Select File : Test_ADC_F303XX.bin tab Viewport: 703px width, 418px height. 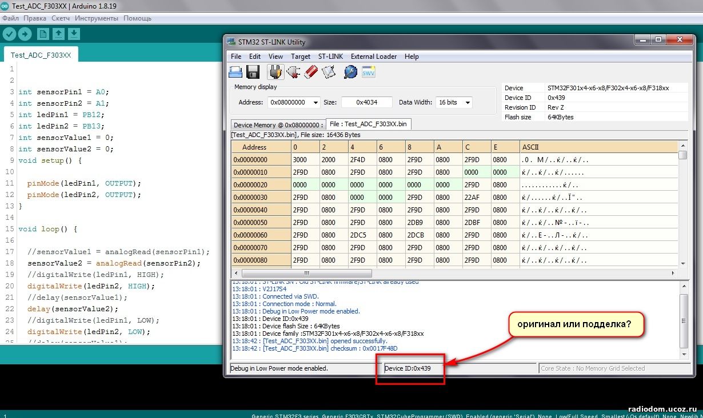click(x=369, y=124)
